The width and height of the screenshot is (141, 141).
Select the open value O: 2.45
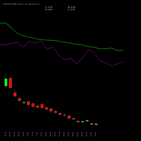click(x=49, y=10)
